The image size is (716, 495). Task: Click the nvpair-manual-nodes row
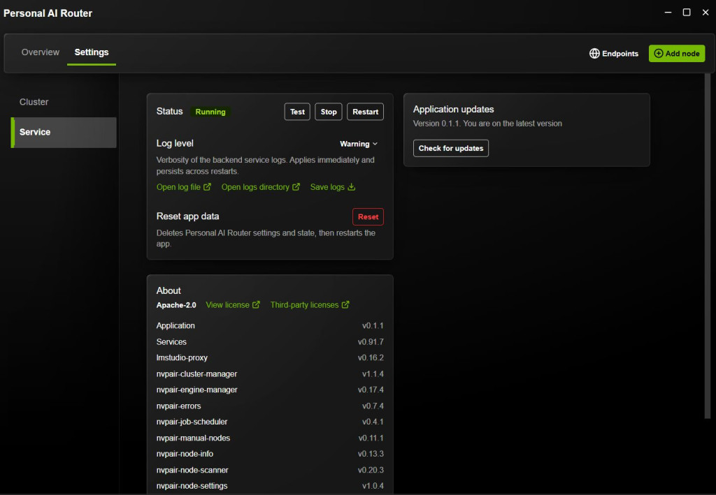270,438
